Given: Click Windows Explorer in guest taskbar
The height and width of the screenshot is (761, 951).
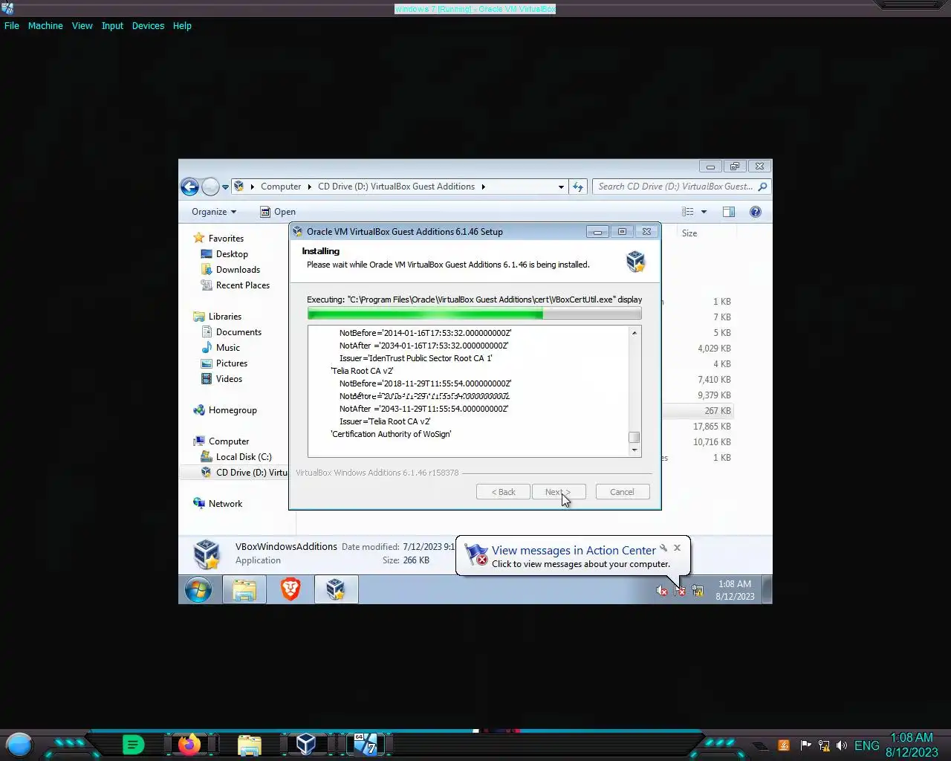Looking at the screenshot, I should pyautogui.click(x=244, y=590).
